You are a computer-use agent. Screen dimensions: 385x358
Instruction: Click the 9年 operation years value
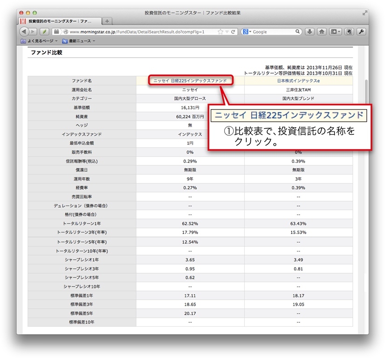tap(190, 179)
